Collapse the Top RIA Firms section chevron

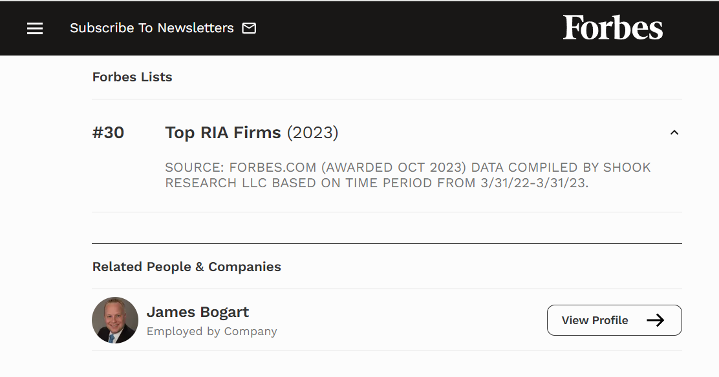click(674, 133)
